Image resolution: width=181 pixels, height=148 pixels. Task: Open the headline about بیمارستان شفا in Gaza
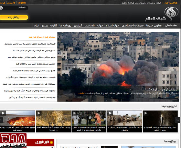(32, 97)
